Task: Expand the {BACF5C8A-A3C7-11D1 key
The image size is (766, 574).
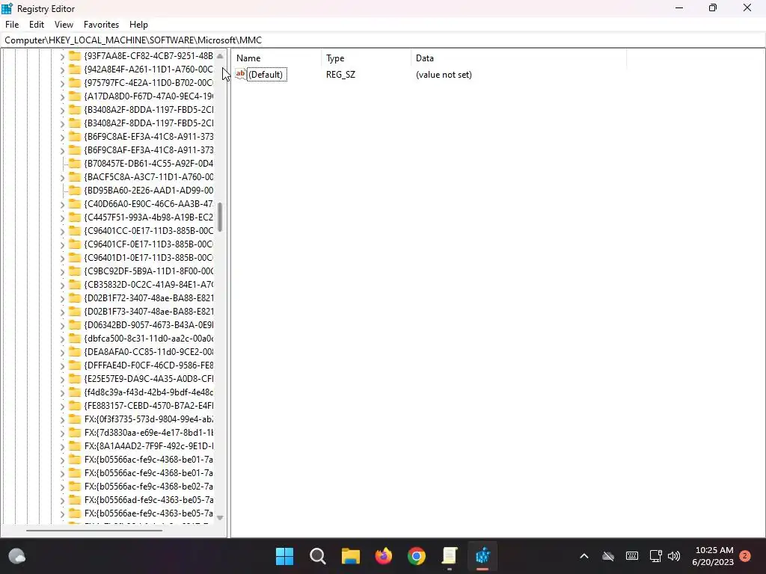Action: [x=62, y=177]
